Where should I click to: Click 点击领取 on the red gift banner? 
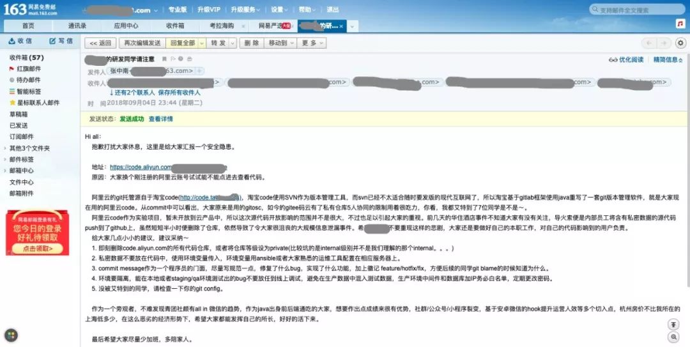tap(38, 249)
